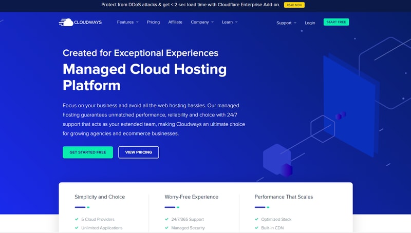Click the START FREE button
Viewport: 411px width, 233px height.
336,22
